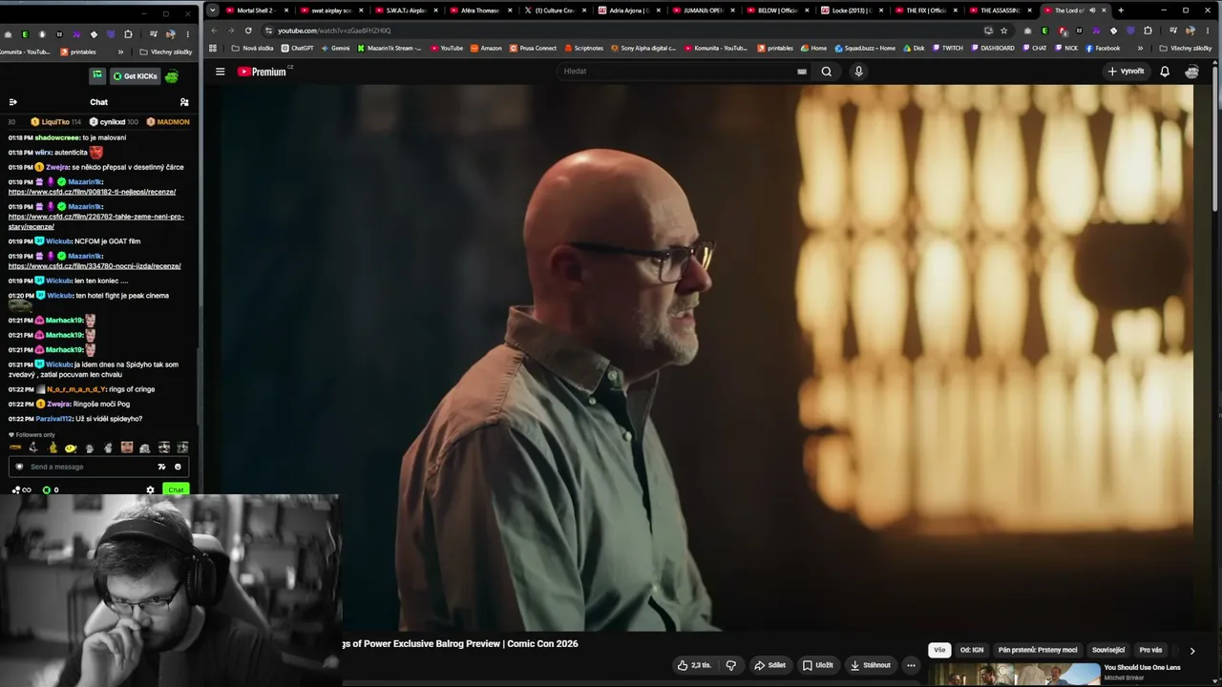The width and height of the screenshot is (1222, 687).
Task: Dislike the video
Action: tap(731, 665)
